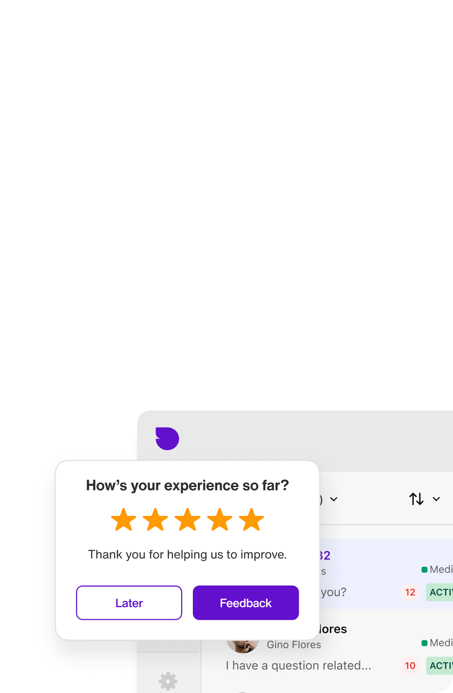This screenshot has height=693, width=453.
Task: Expand the filter dropdown on the left
Action: pyautogui.click(x=333, y=498)
